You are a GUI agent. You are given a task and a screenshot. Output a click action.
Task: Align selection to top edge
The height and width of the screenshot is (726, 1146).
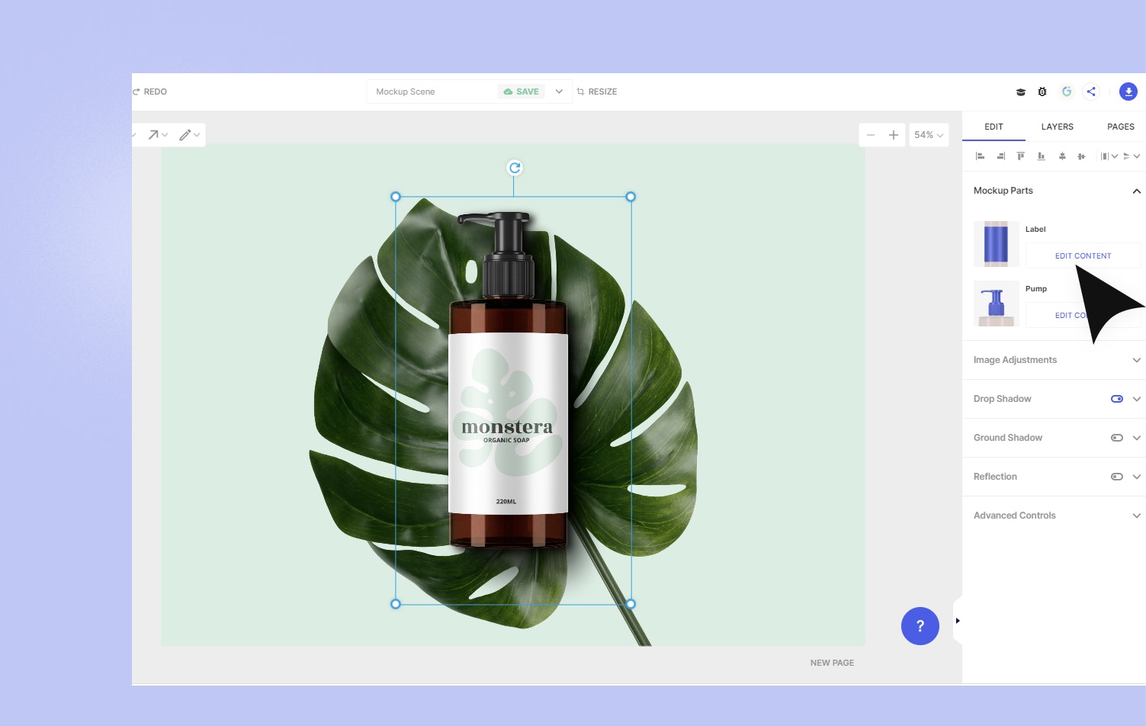(1021, 156)
